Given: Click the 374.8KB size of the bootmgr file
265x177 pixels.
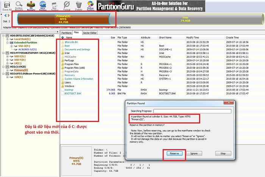Looking at the screenshot, I should [x=111, y=90].
